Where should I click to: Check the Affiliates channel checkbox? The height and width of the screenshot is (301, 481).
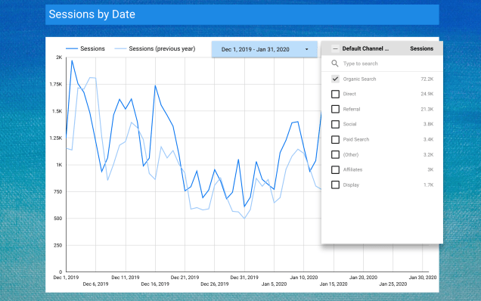[x=335, y=169]
